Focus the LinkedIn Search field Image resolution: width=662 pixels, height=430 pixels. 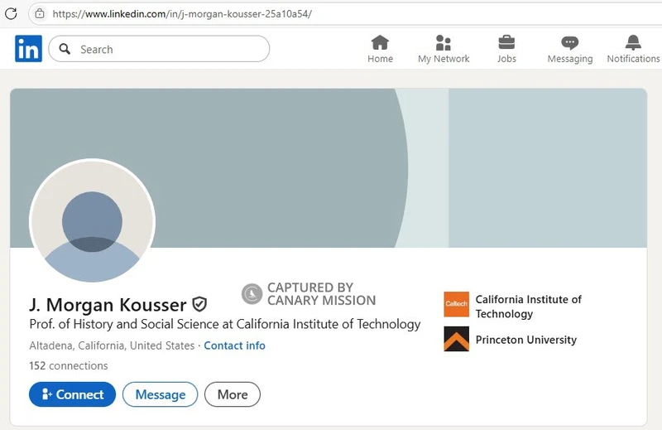159,49
